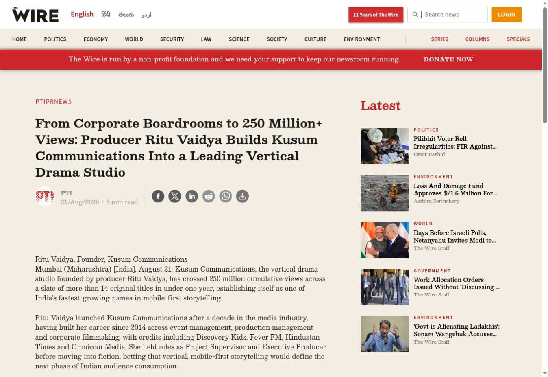
Task: Read the Sonam Wangchuk Ladakhis story
Action: [x=457, y=330]
